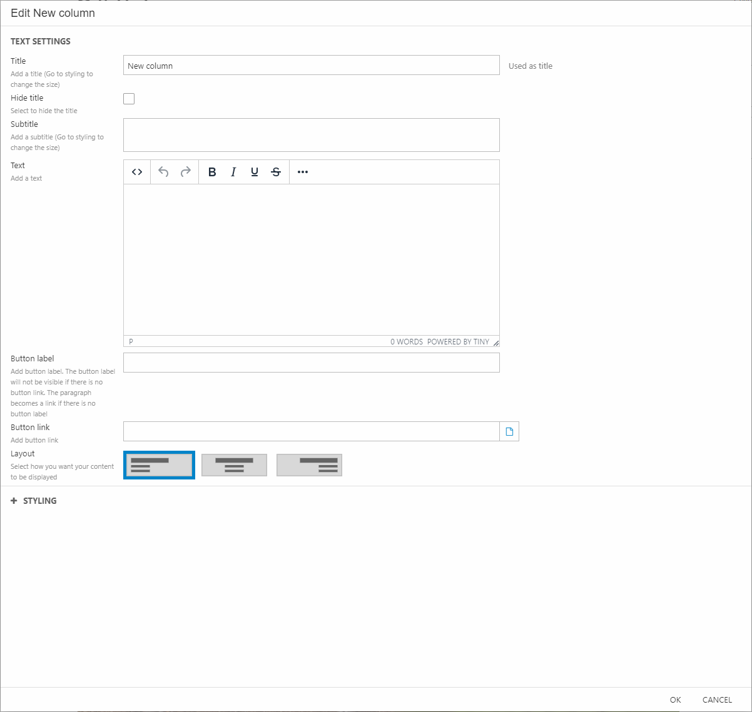Check the Hide title checkbox
Viewport: 752px width, 712px height.
[129, 99]
